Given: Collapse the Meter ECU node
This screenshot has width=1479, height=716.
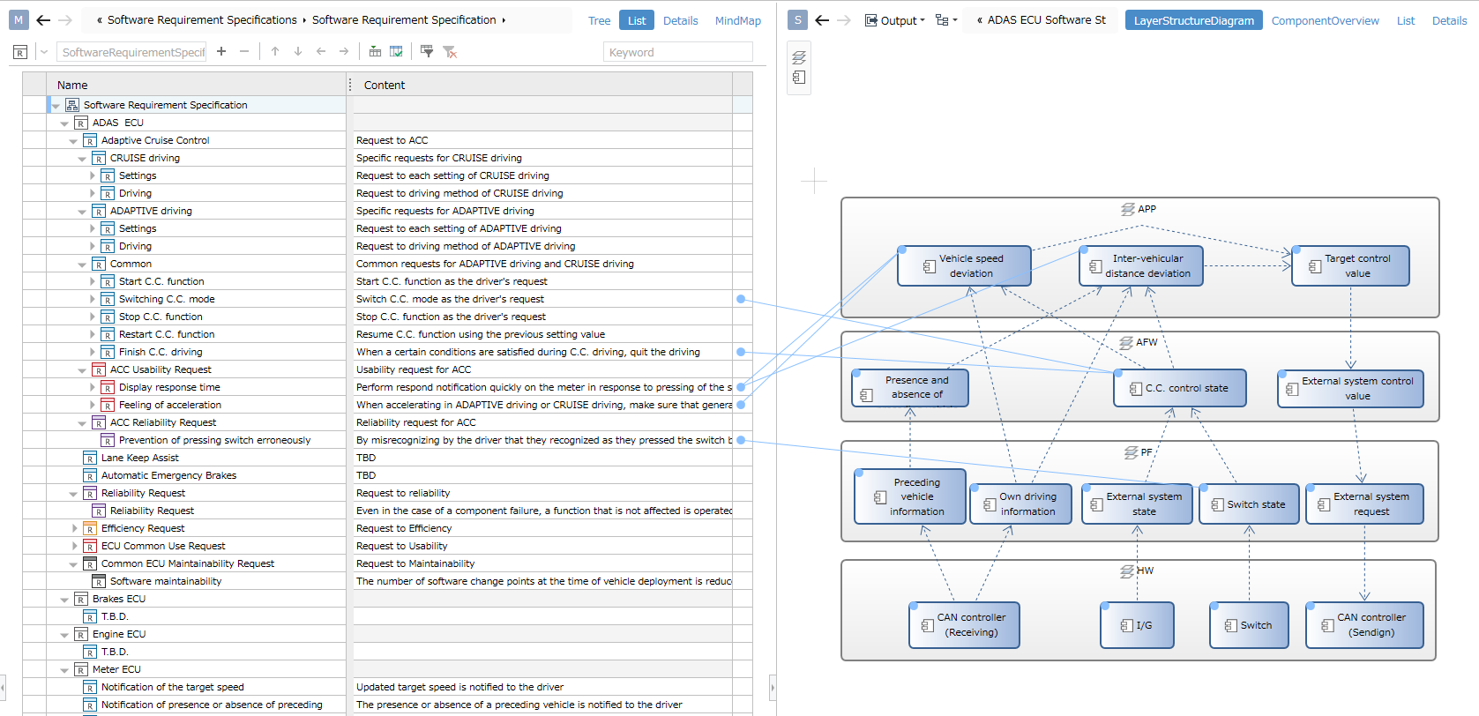Looking at the screenshot, I should [64, 670].
